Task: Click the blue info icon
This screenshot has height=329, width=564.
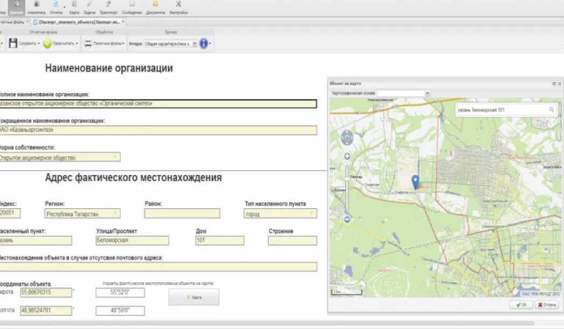Action: click(203, 44)
